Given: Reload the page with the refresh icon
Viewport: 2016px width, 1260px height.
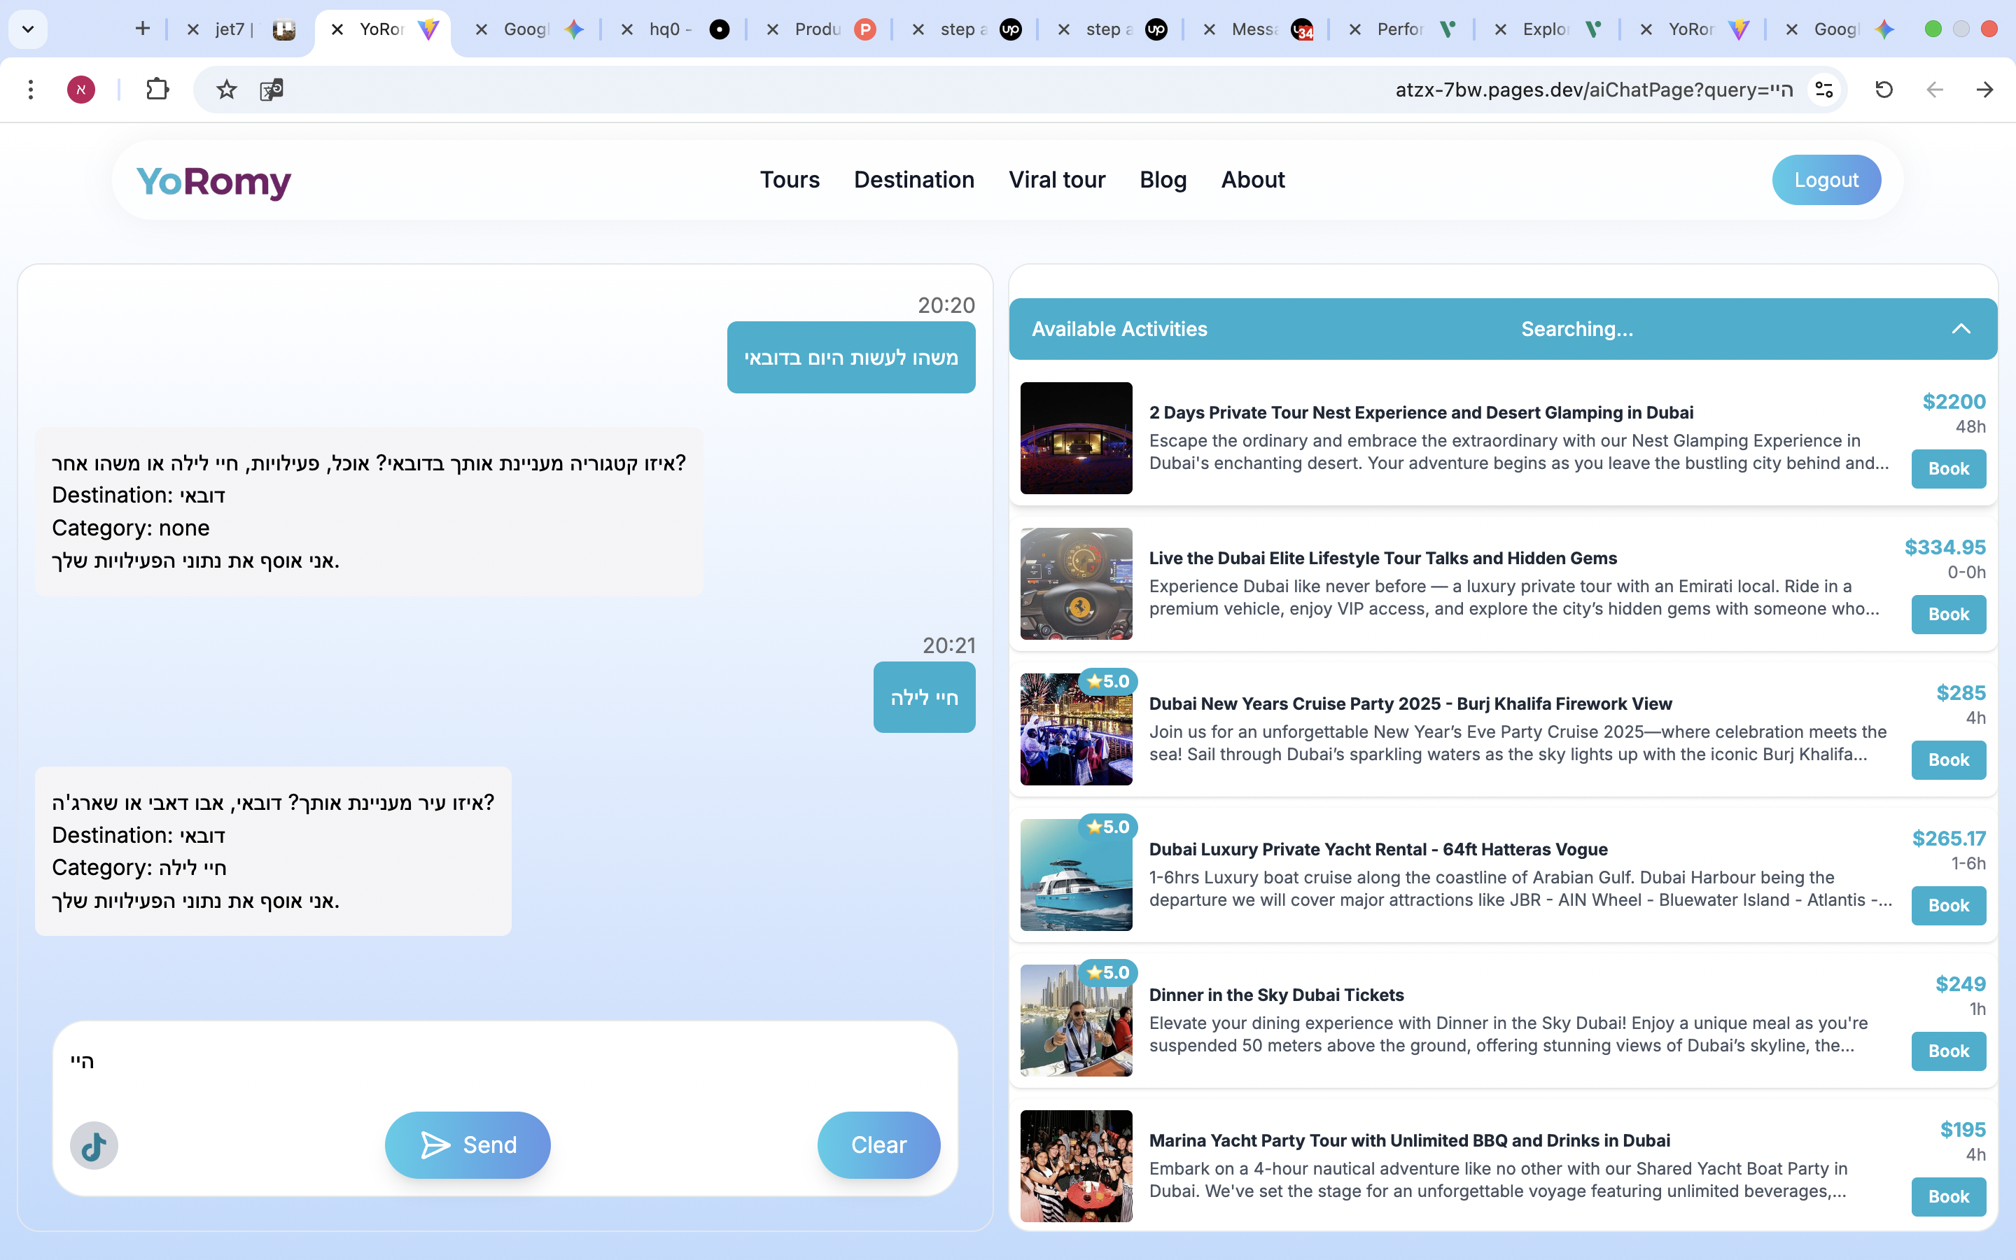Looking at the screenshot, I should (x=1884, y=89).
